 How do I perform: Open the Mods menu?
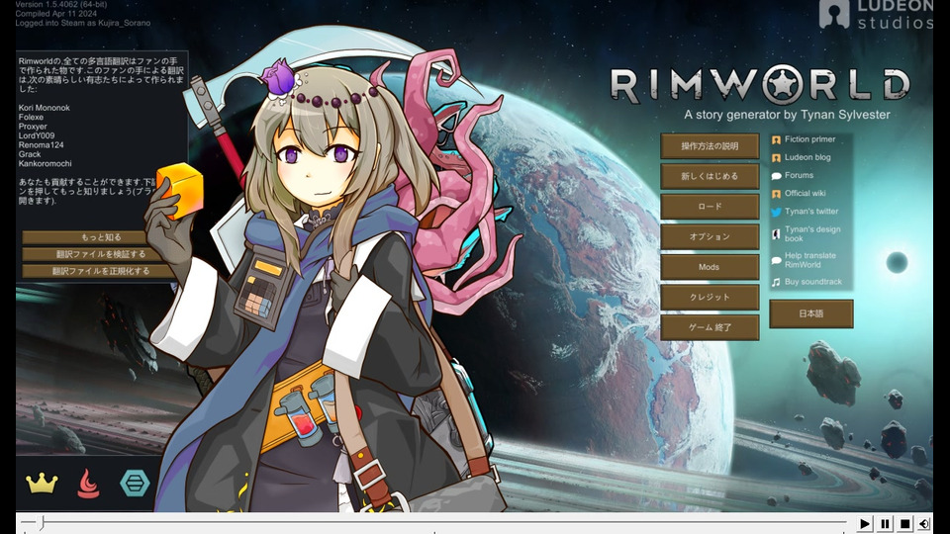point(710,267)
